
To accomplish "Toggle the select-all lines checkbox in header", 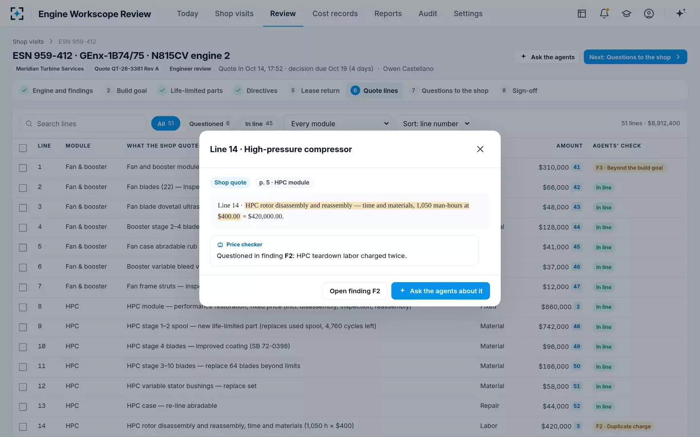I will pyautogui.click(x=23, y=148).
